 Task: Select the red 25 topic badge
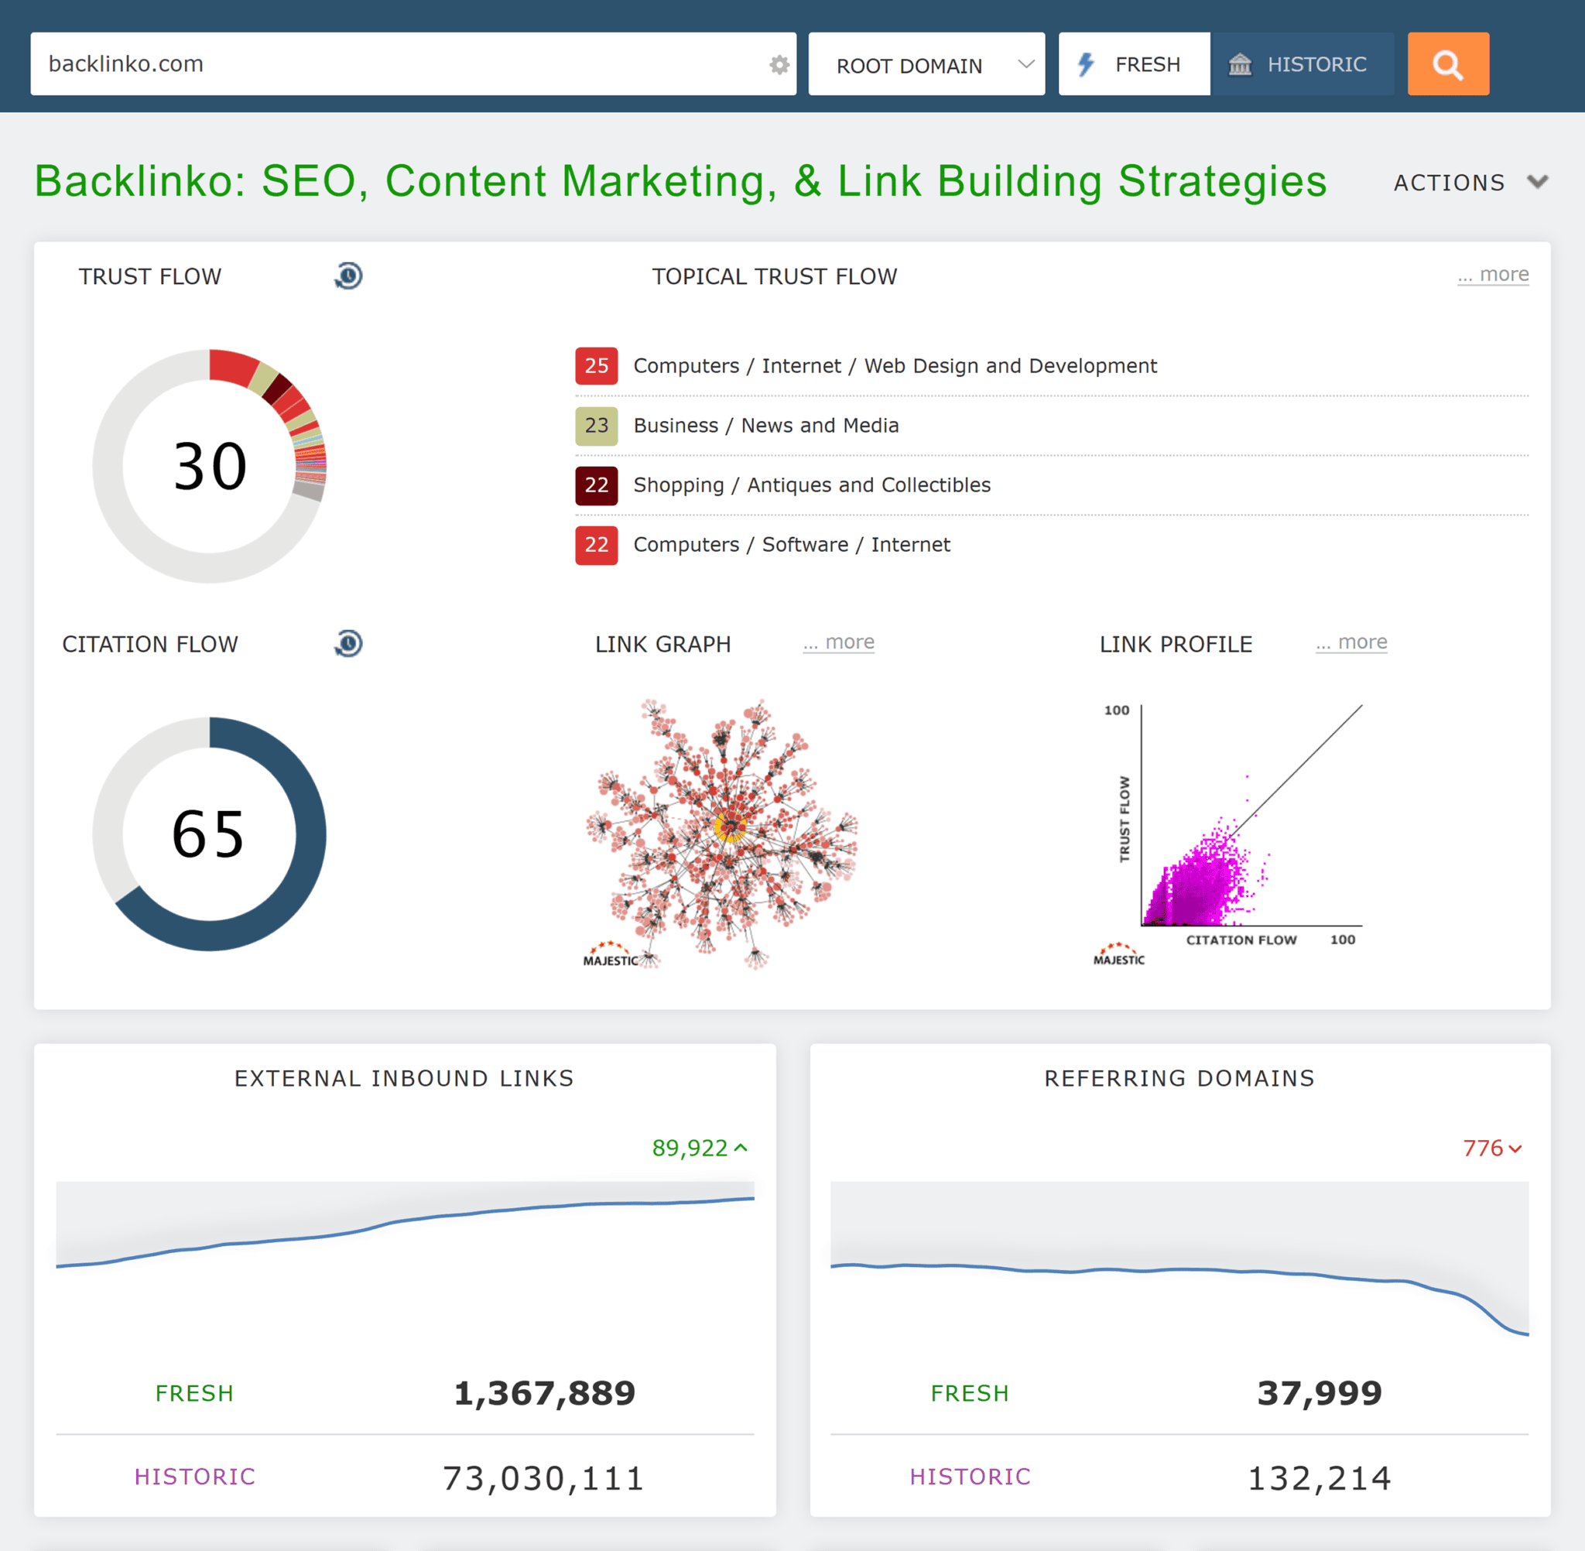pos(596,367)
